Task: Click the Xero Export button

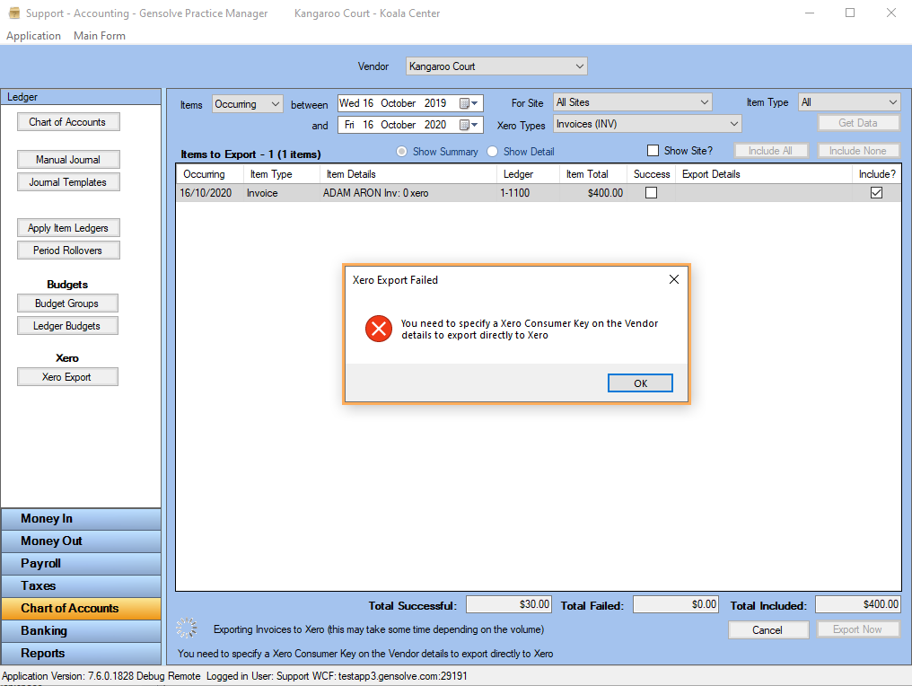Action: [67, 377]
